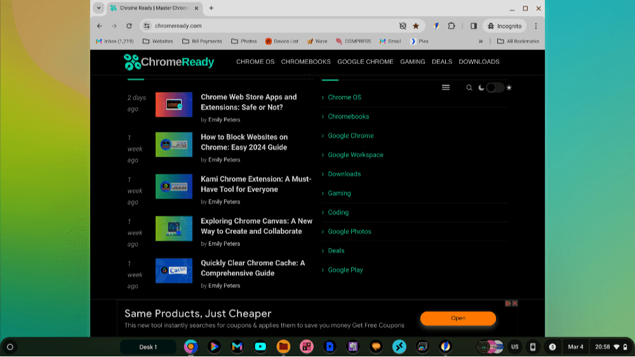Click the AdChoices triangle icon
This screenshot has height=357, width=635.
(508, 303)
